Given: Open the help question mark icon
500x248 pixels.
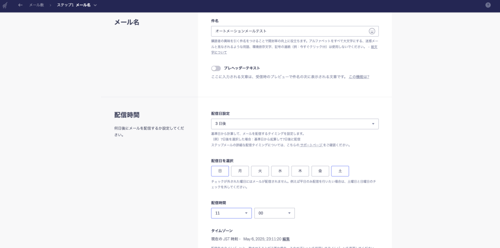Looking at the screenshot, I should (x=488, y=5).
